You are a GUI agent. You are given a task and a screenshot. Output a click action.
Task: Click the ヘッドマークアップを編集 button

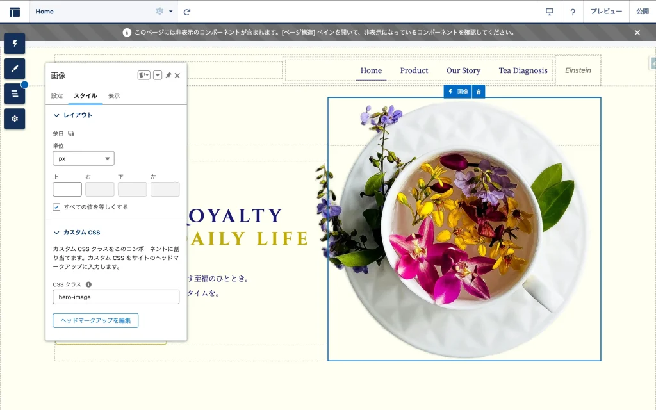click(x=95, y=320)
